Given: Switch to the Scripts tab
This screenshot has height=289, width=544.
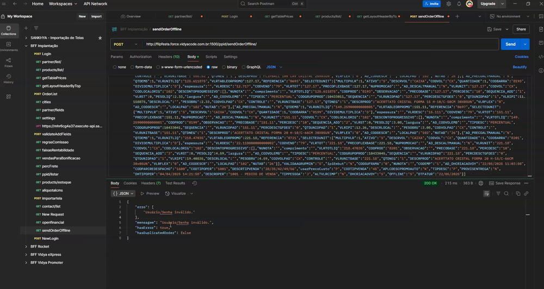Looking at the screenshot, I should click(211, 57).
